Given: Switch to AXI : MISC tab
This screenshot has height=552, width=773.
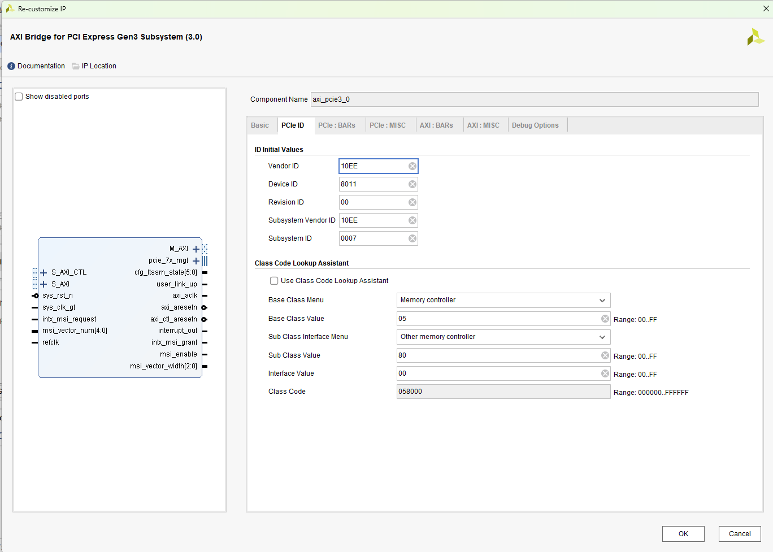Looking at the screenshot, I should click(483, 125).
